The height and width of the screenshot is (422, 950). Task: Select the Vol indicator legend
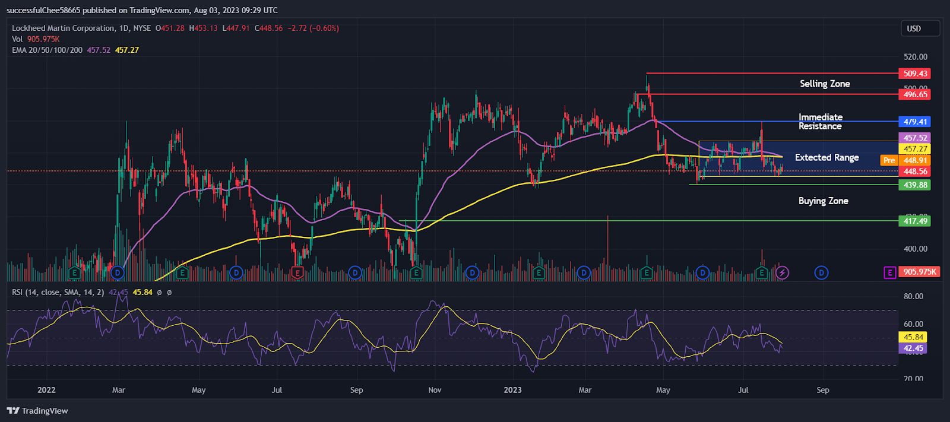[17, 39]
